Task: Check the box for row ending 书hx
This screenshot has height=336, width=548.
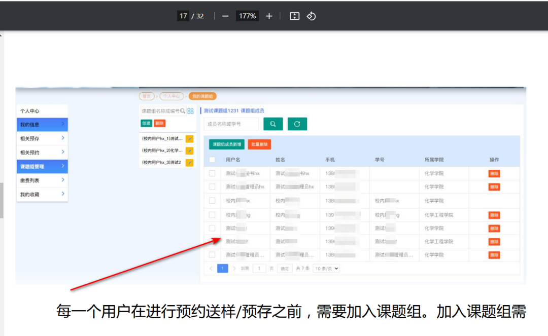Action: coord(212,173)
